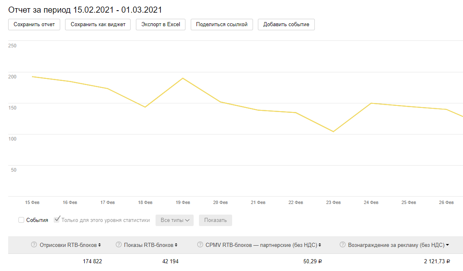
Task: Export report via Экспорт в Excel
Action: 161,25
